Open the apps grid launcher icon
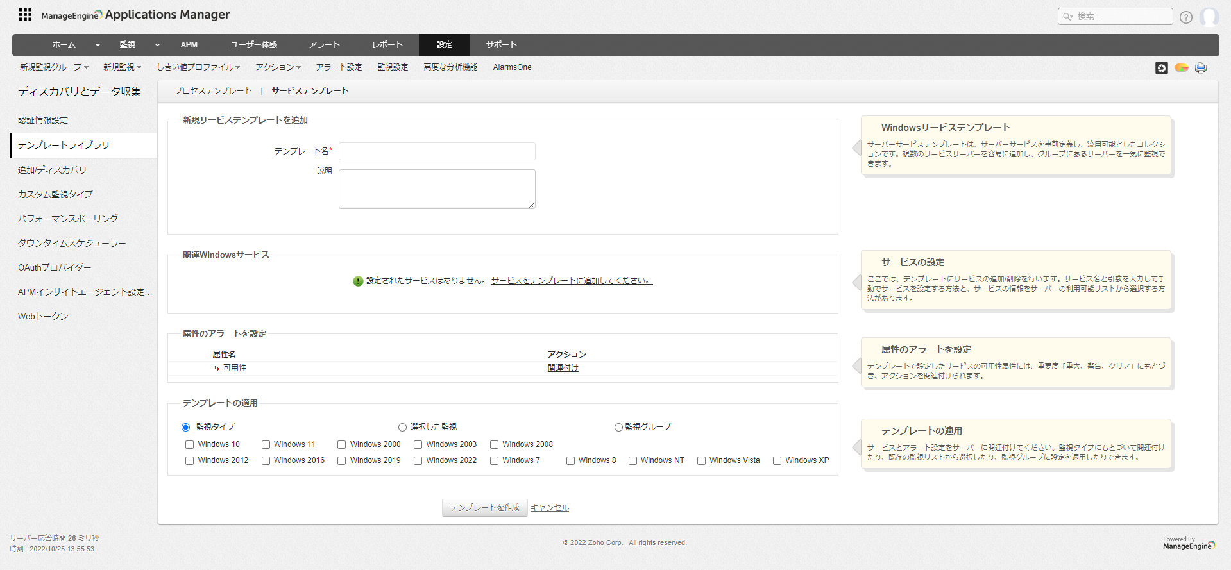 (26, 14)
